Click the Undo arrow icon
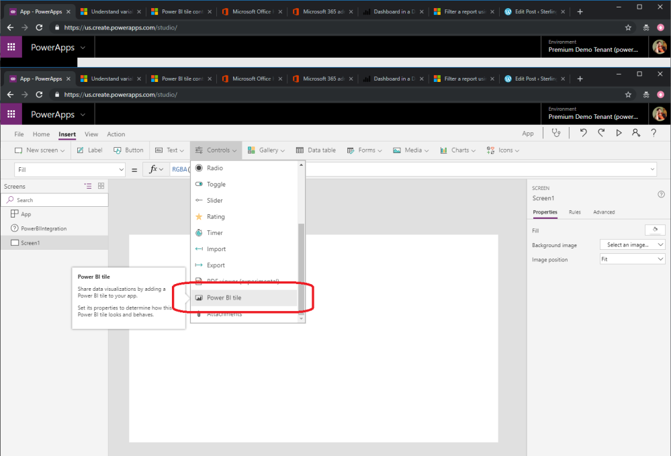 click(583, 133)
